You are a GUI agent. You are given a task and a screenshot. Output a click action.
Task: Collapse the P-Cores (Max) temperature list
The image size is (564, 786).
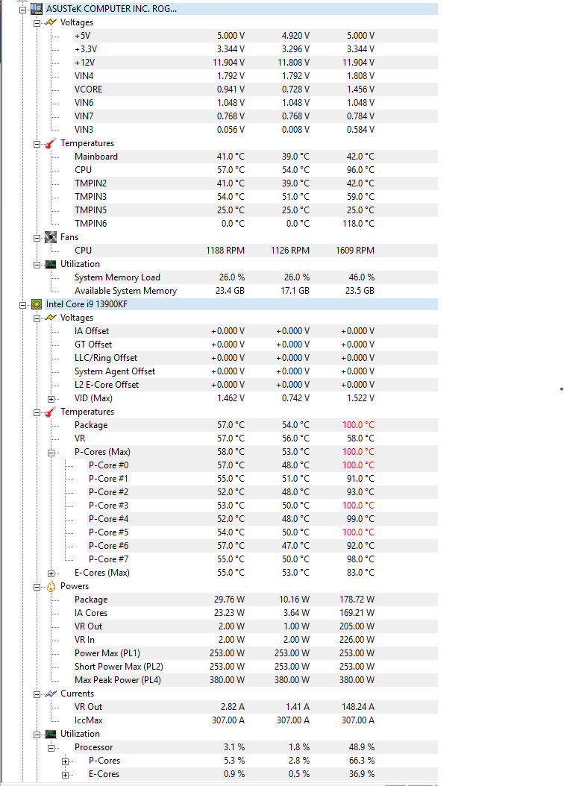point(51,453)
